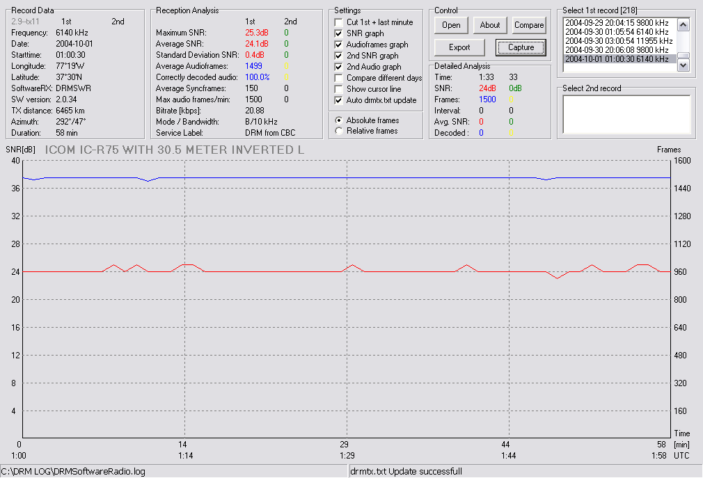Export the record data
This screenshot has width=703, height=478.
click(459, 47)
